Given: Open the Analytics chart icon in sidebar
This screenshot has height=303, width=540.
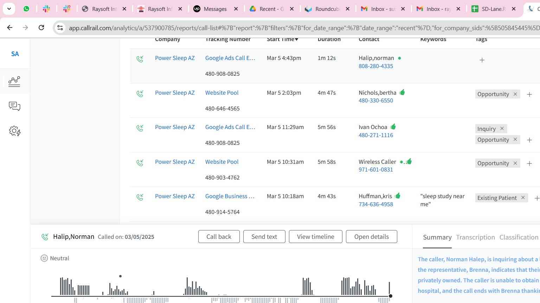Looking at the screenshot, I should [14, 81].
